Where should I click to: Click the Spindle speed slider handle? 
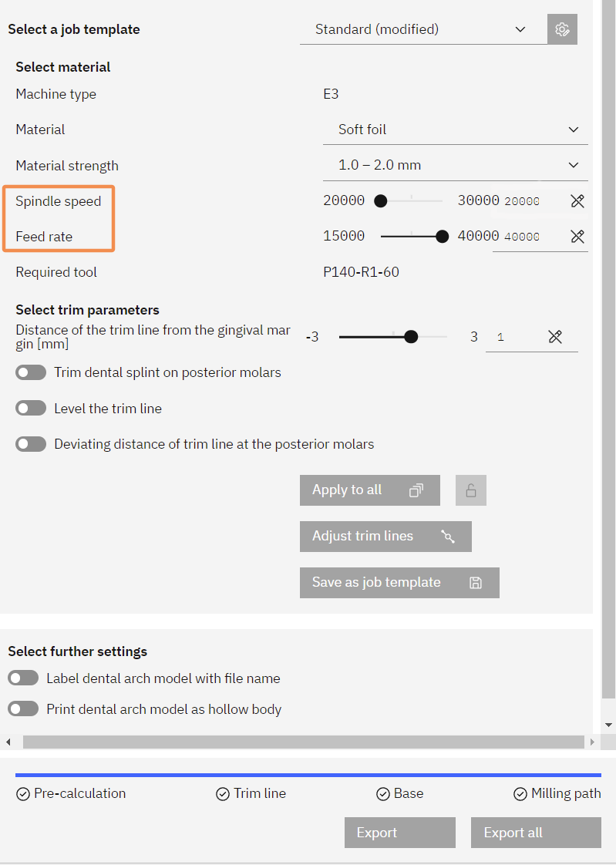tap(381, 200)
